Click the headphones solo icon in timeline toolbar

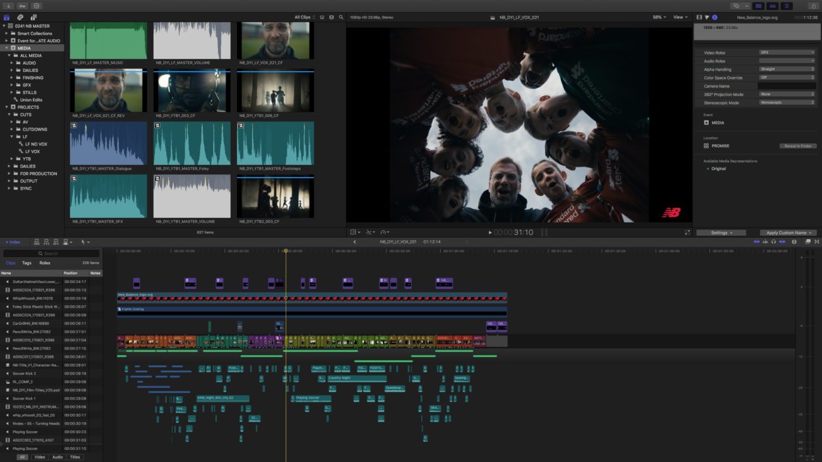773,241
